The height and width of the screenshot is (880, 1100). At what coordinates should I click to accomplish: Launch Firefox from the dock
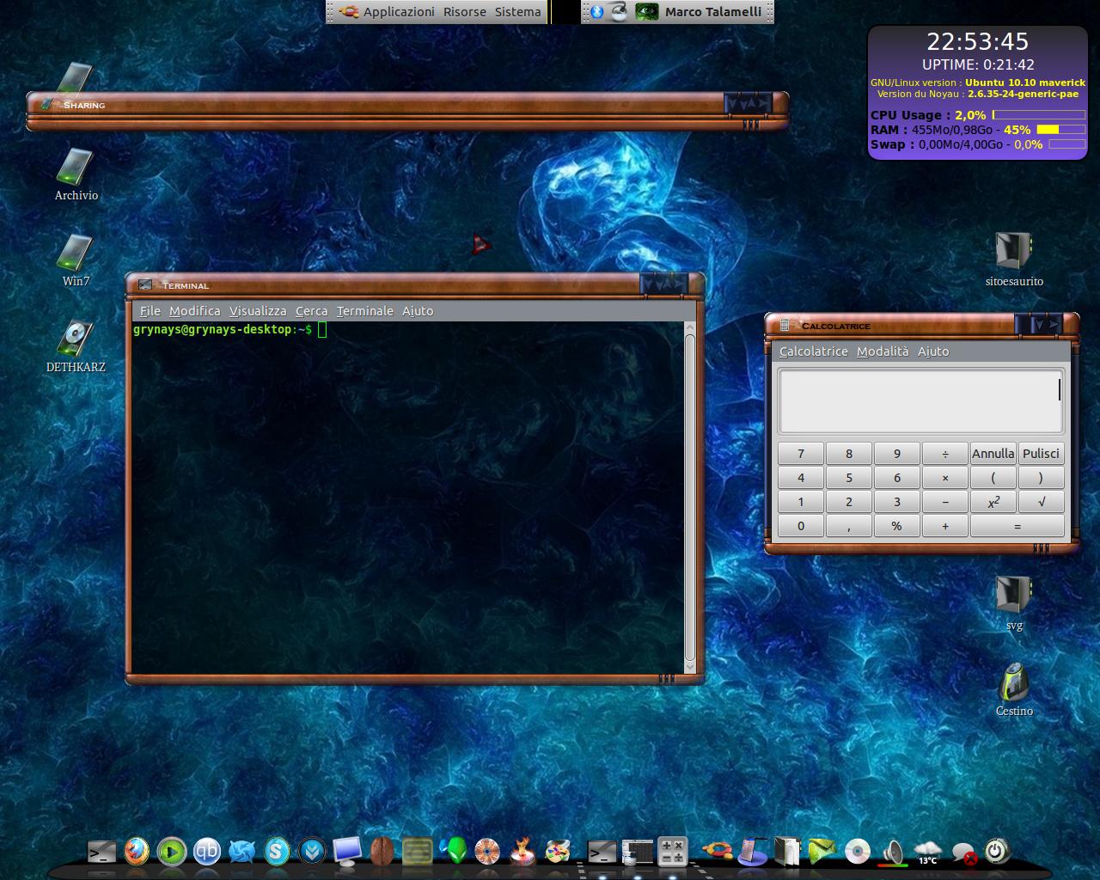(137, 852)
